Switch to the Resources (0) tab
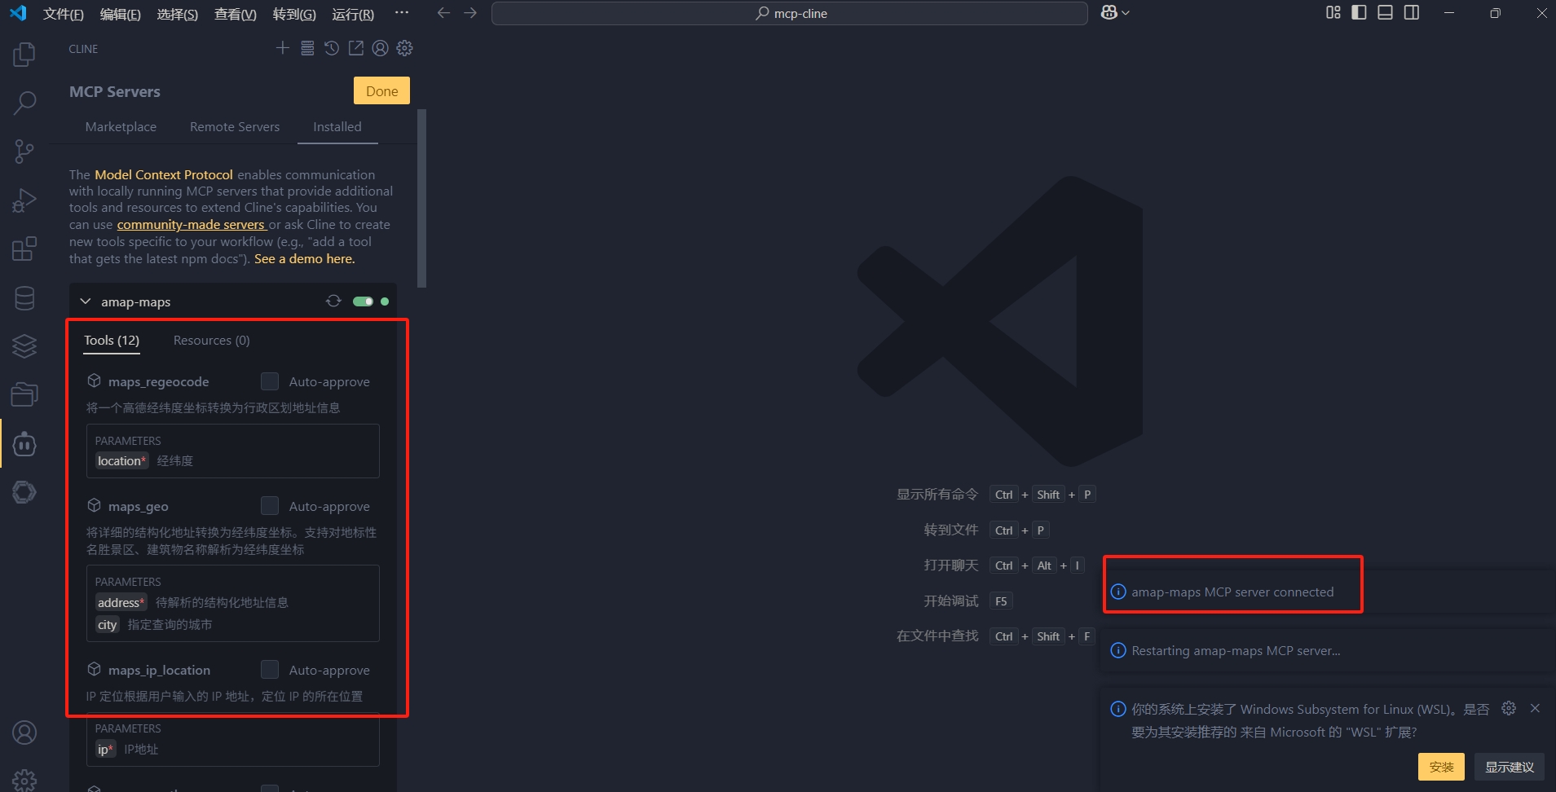 coord(211,341)
